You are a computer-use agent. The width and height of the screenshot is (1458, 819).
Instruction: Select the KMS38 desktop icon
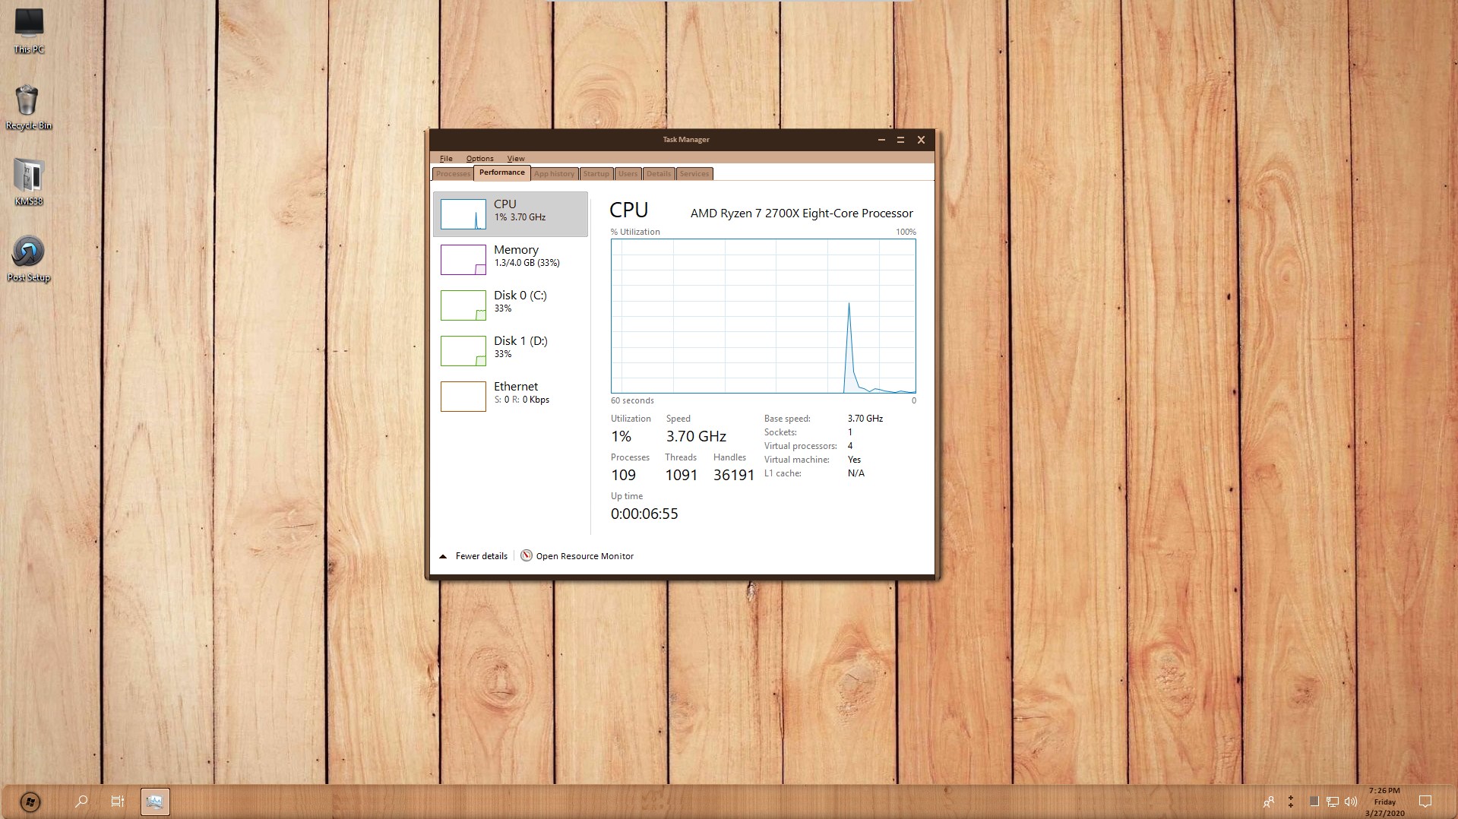click(x=29, y=182)
